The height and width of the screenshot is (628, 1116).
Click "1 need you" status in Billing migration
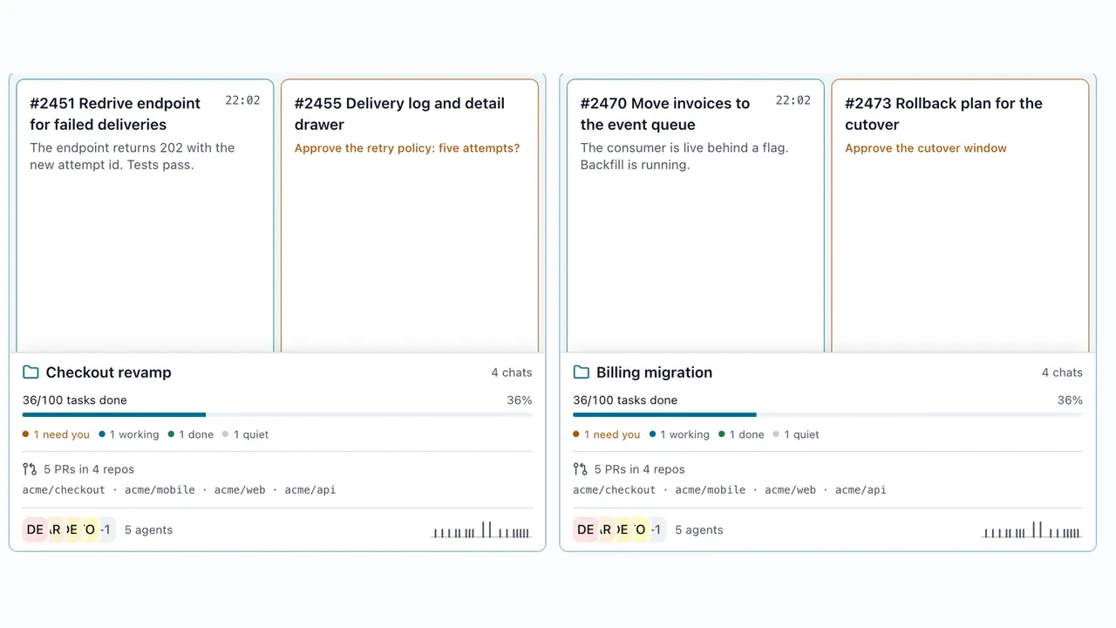click(608, 434)
